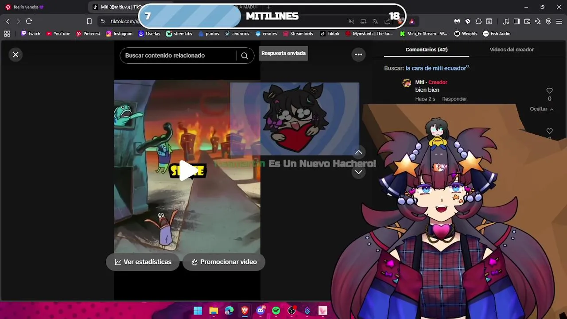Go back in browser history

8,21
